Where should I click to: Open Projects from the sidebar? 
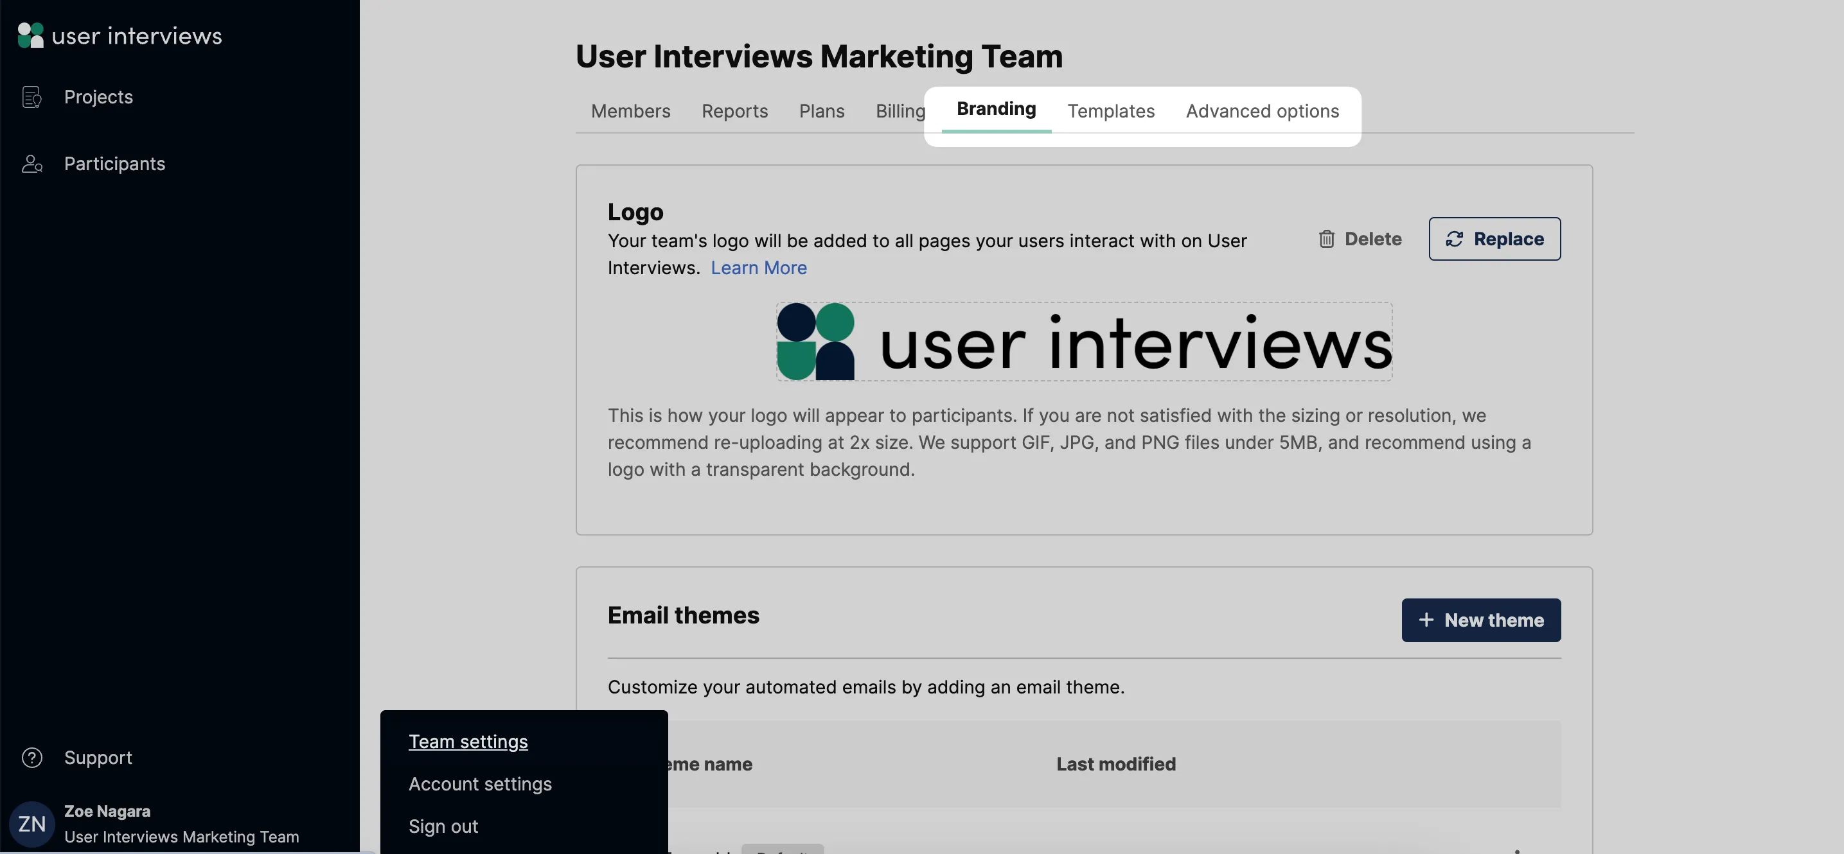pyautogui.click(x=98, y=96)
